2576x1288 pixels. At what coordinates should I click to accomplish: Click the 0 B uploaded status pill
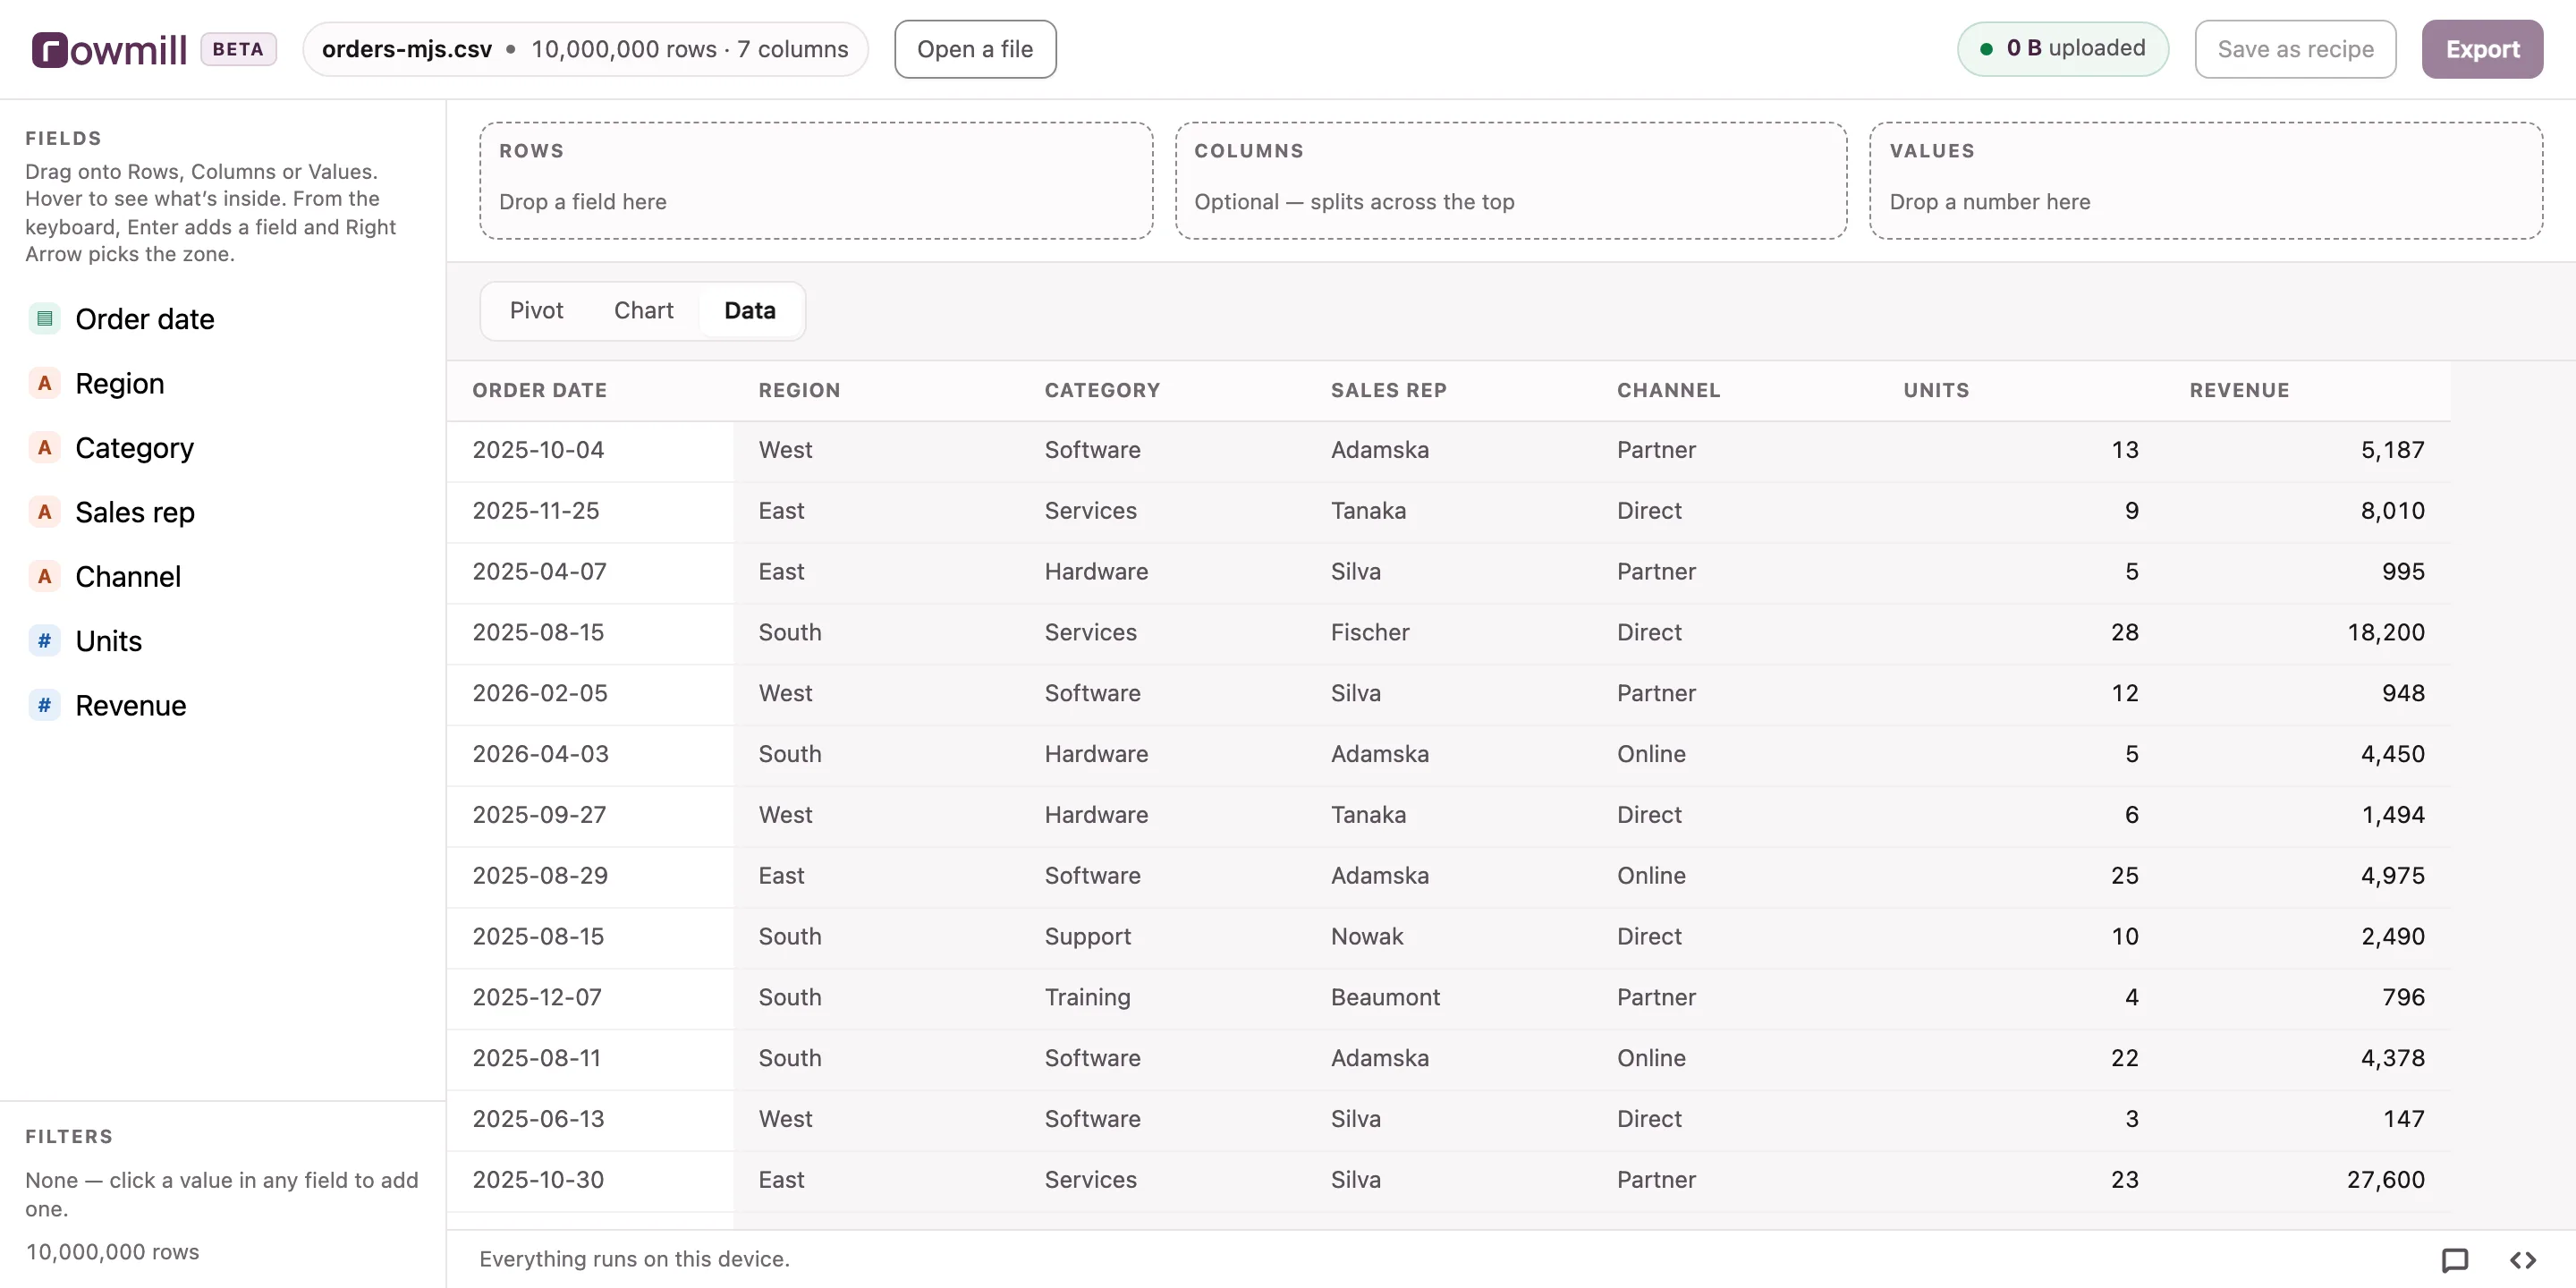point(2062,49)
